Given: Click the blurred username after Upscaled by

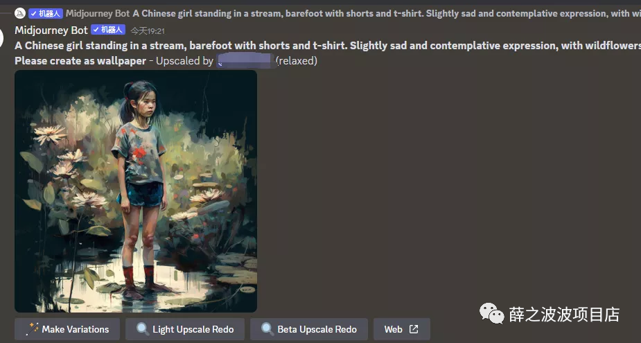Looking at the screenshot, I should (x=245, y=61).
